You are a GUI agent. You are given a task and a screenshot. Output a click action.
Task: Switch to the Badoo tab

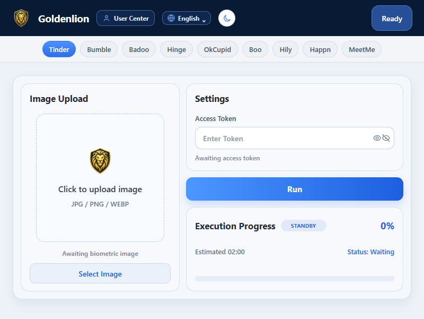pos(139,49)
